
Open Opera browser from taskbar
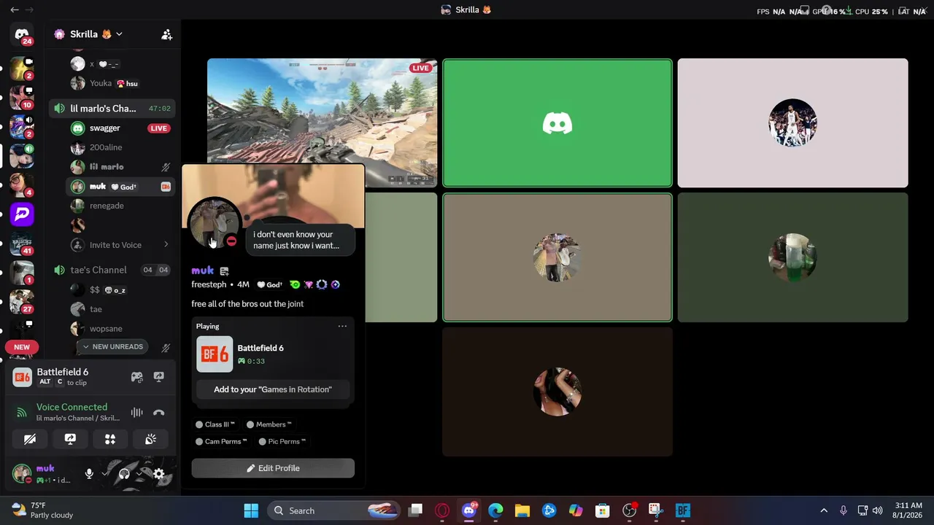click(442, 510)
